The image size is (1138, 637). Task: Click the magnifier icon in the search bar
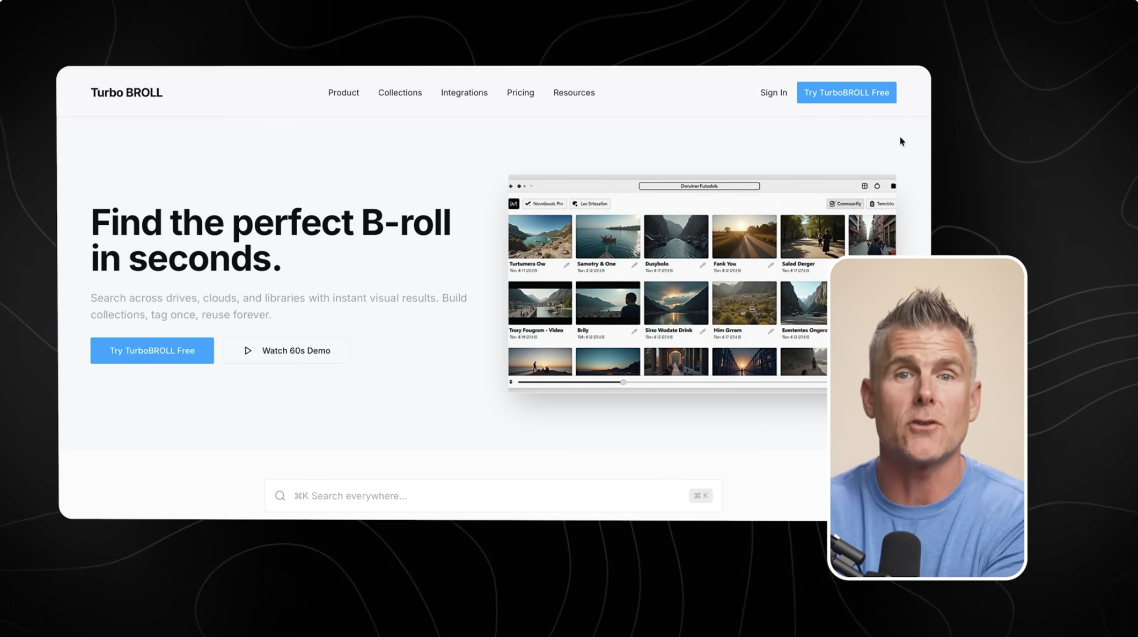pyautogui.click(x=280, y=496)
